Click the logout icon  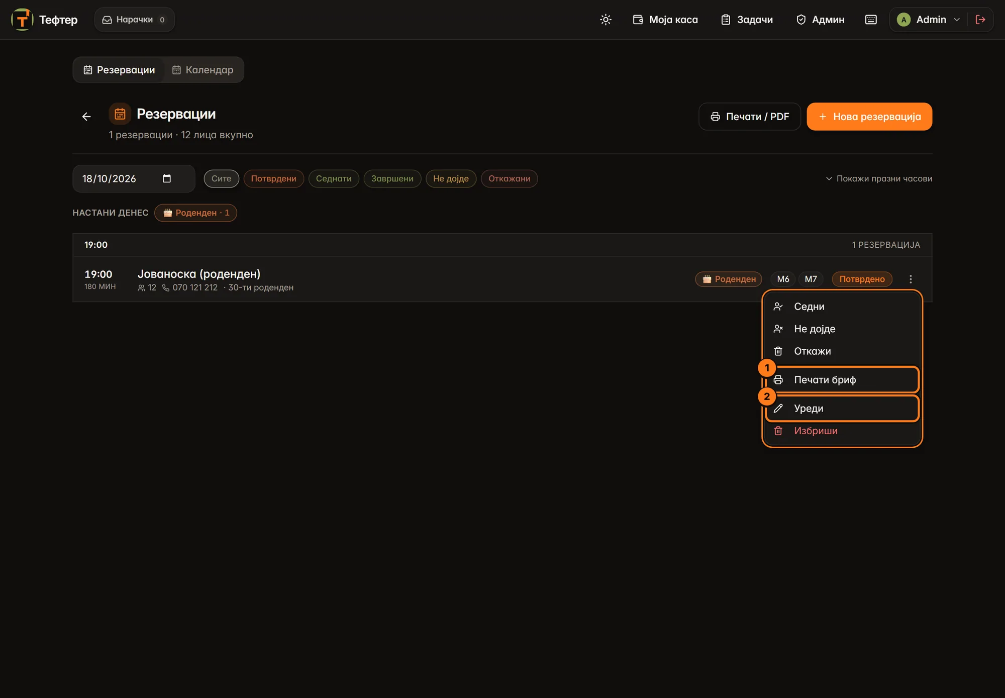click(980, 20)
